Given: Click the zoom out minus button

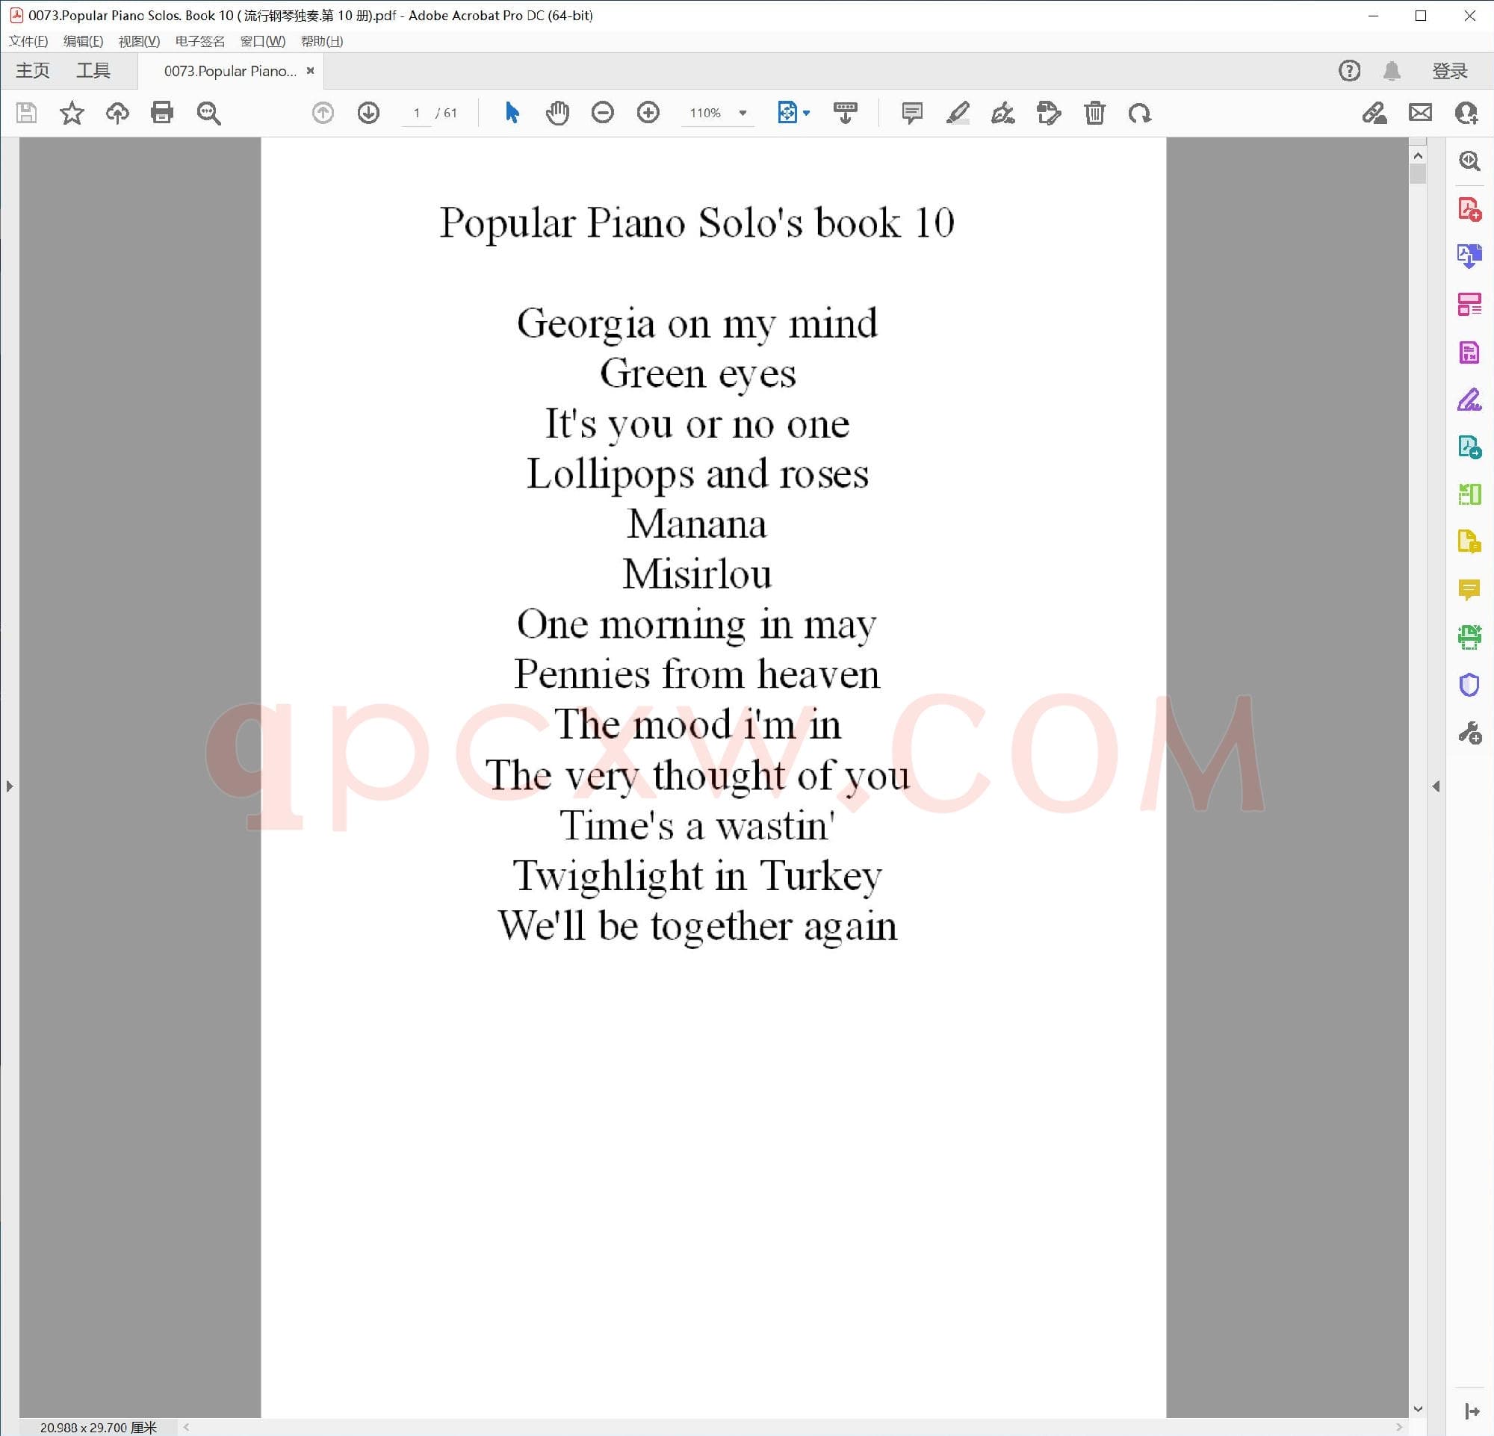Looking at the screenshot, I should pyautogui.click(x=602, y=114).
